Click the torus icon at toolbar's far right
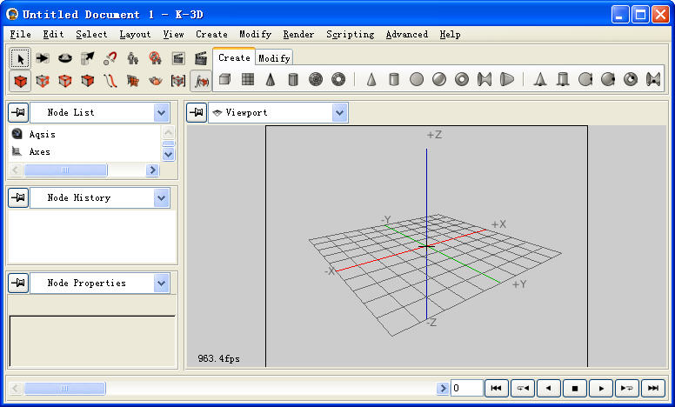 click(x=631, y=80)
